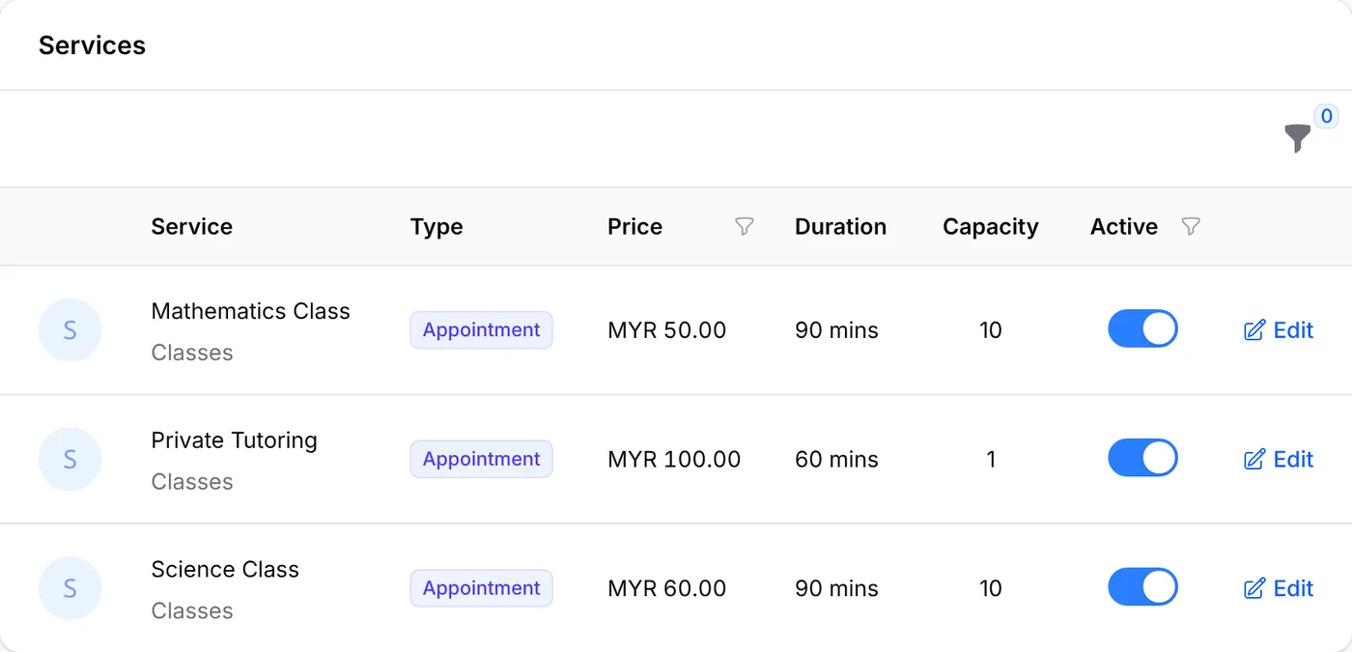Click the capacity 10 for Mathematics Class
Viewport: 1352px width, 652px height.
click(991, 330)
